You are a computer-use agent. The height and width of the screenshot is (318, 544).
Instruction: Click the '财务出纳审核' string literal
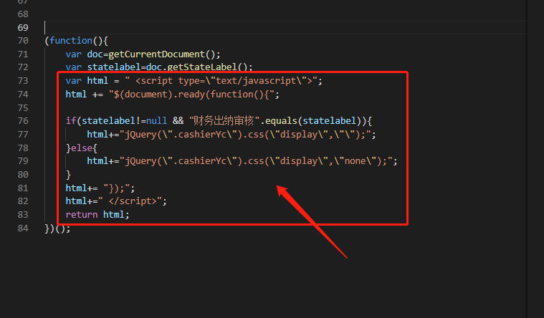pyautogui.click(x=224, y=121)
